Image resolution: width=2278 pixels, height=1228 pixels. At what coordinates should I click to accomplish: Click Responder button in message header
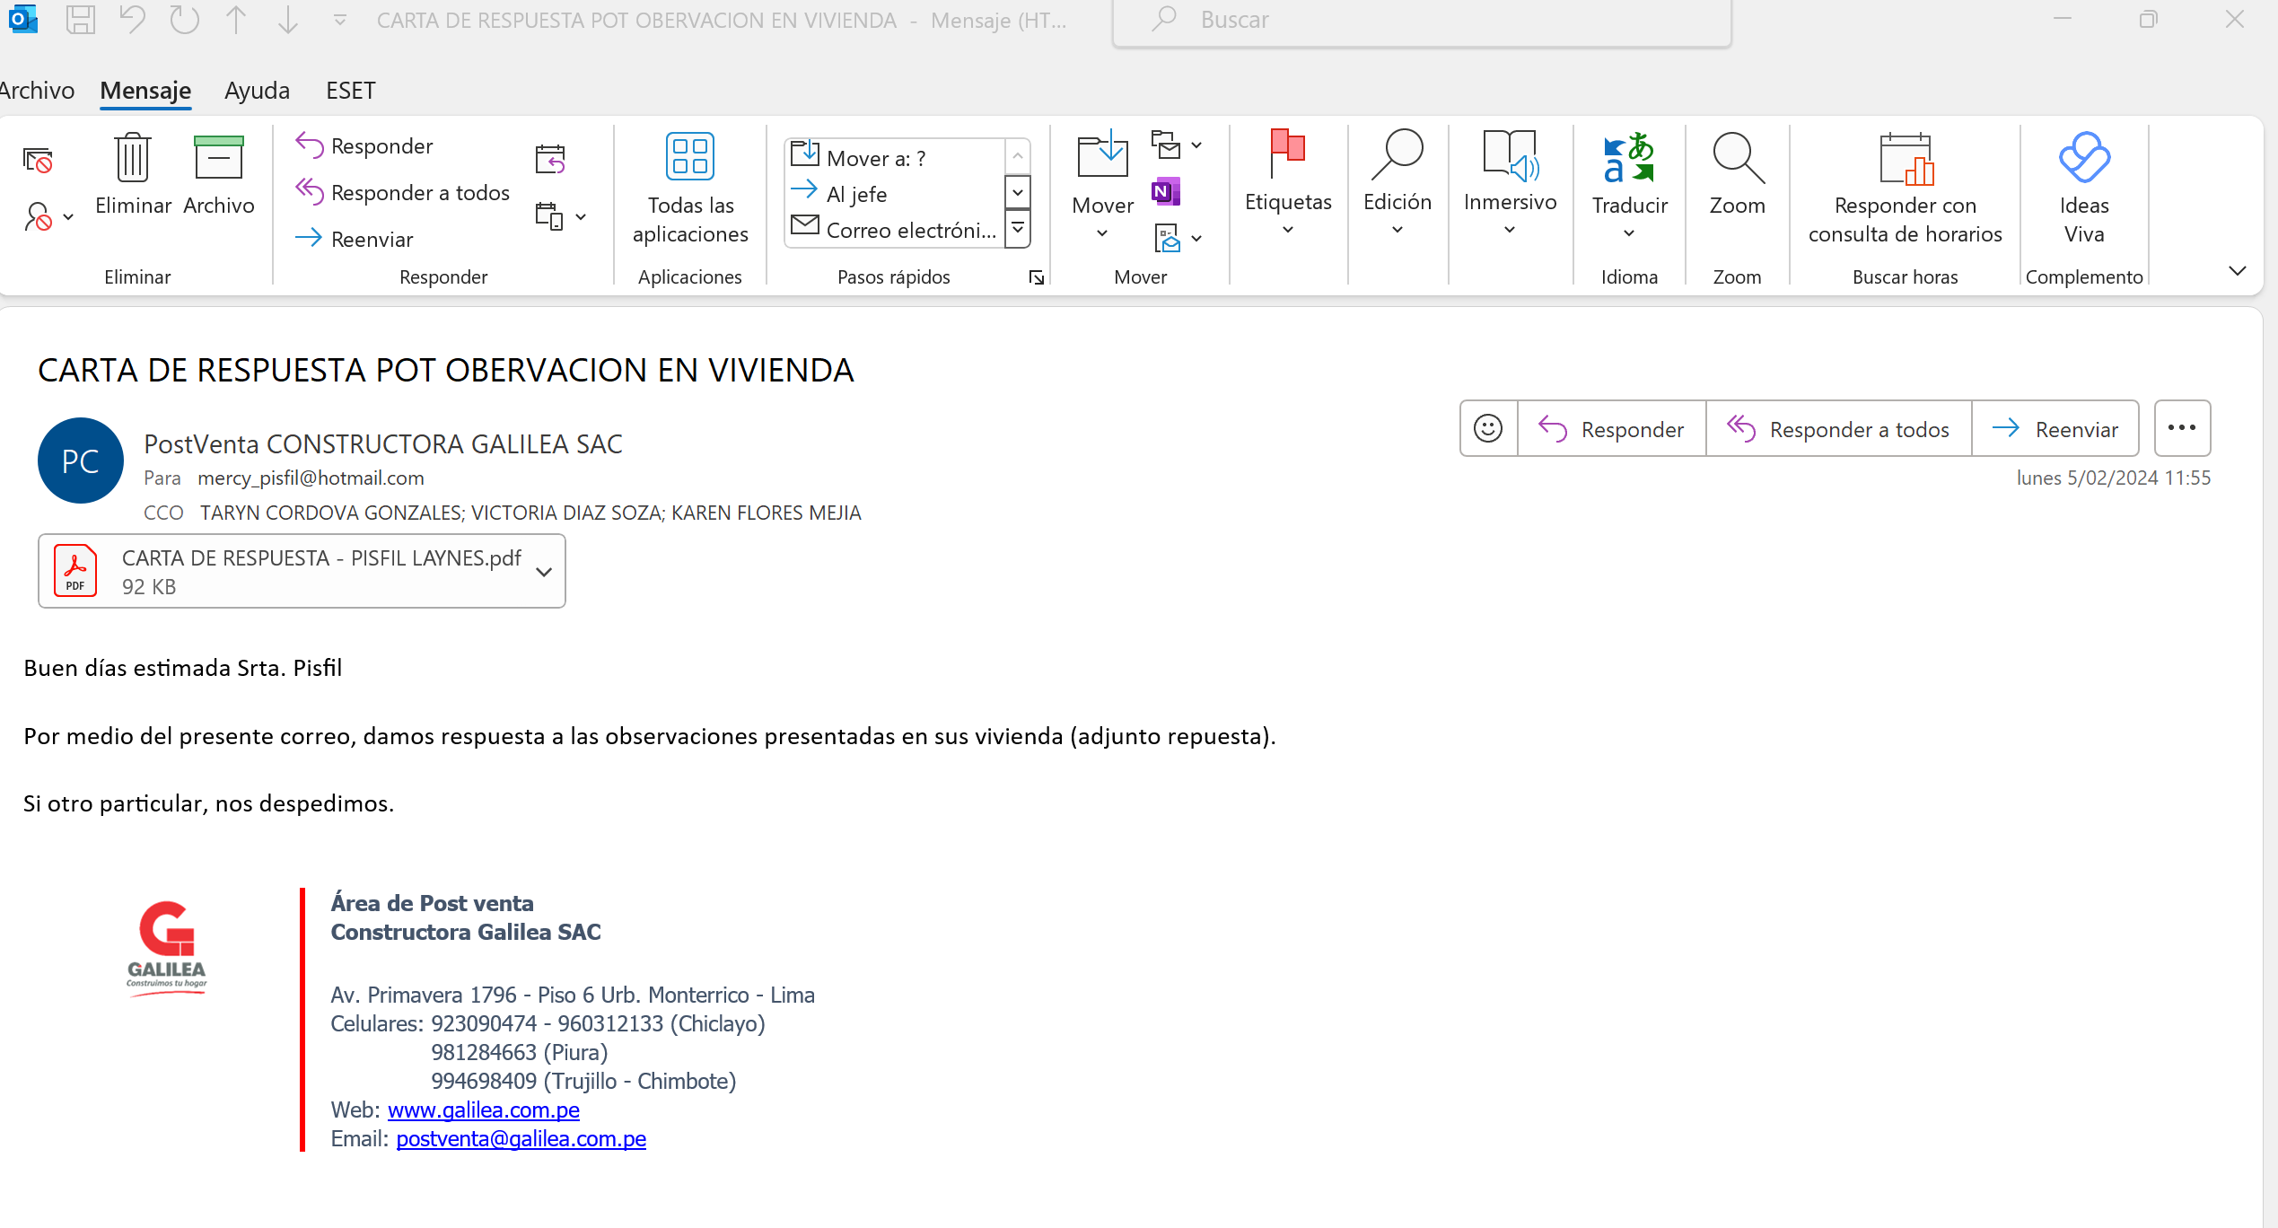tap(1612, 428)
